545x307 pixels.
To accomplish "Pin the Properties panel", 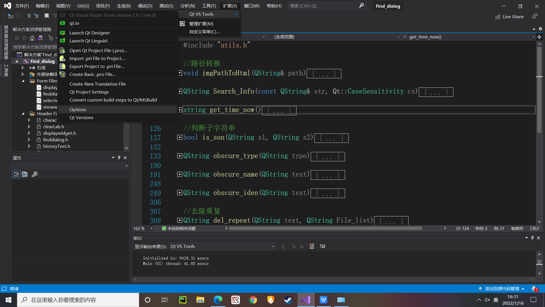I will [x=119, y=158].
